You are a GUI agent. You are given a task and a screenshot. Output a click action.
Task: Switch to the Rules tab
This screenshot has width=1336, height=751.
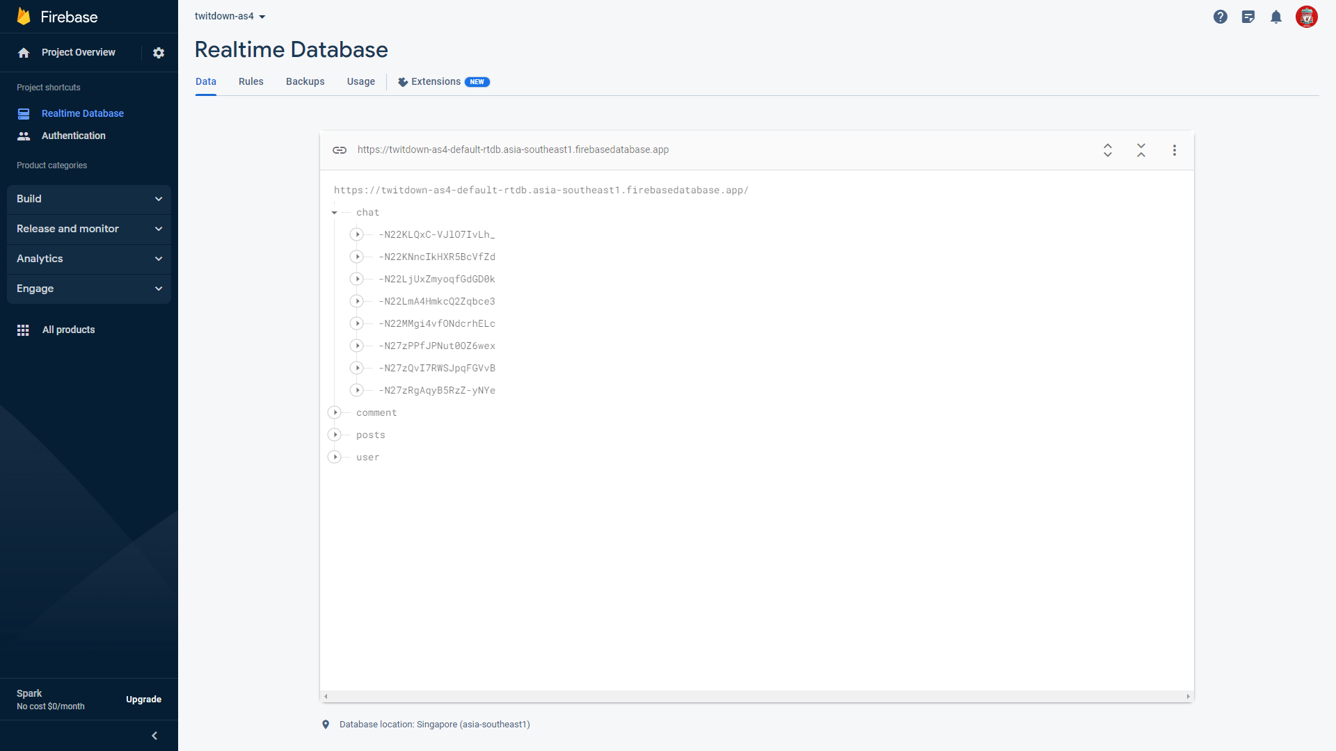pos(250,81)
